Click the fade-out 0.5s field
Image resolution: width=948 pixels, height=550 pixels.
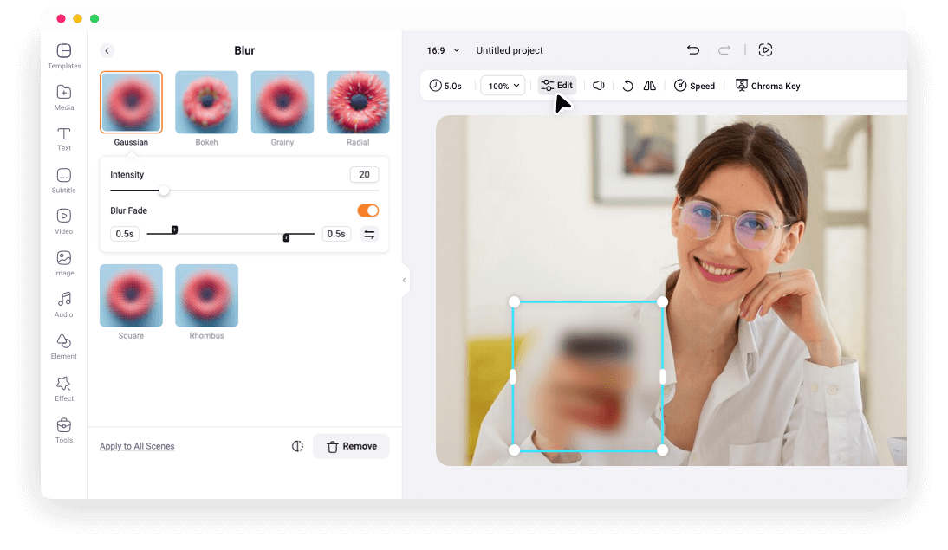coord(336,234)
